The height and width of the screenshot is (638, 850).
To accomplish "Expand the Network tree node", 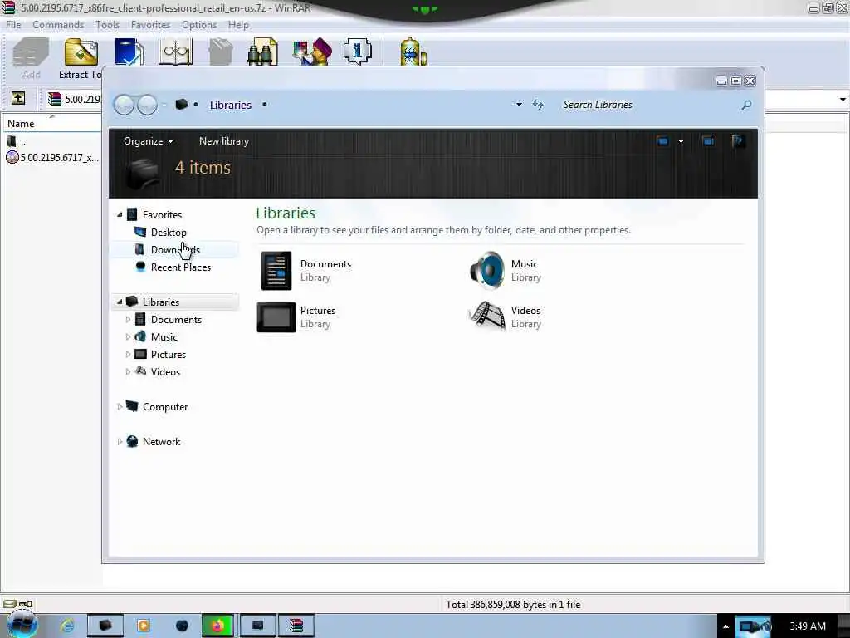I will pyautogui.click(x=120, y=442).
